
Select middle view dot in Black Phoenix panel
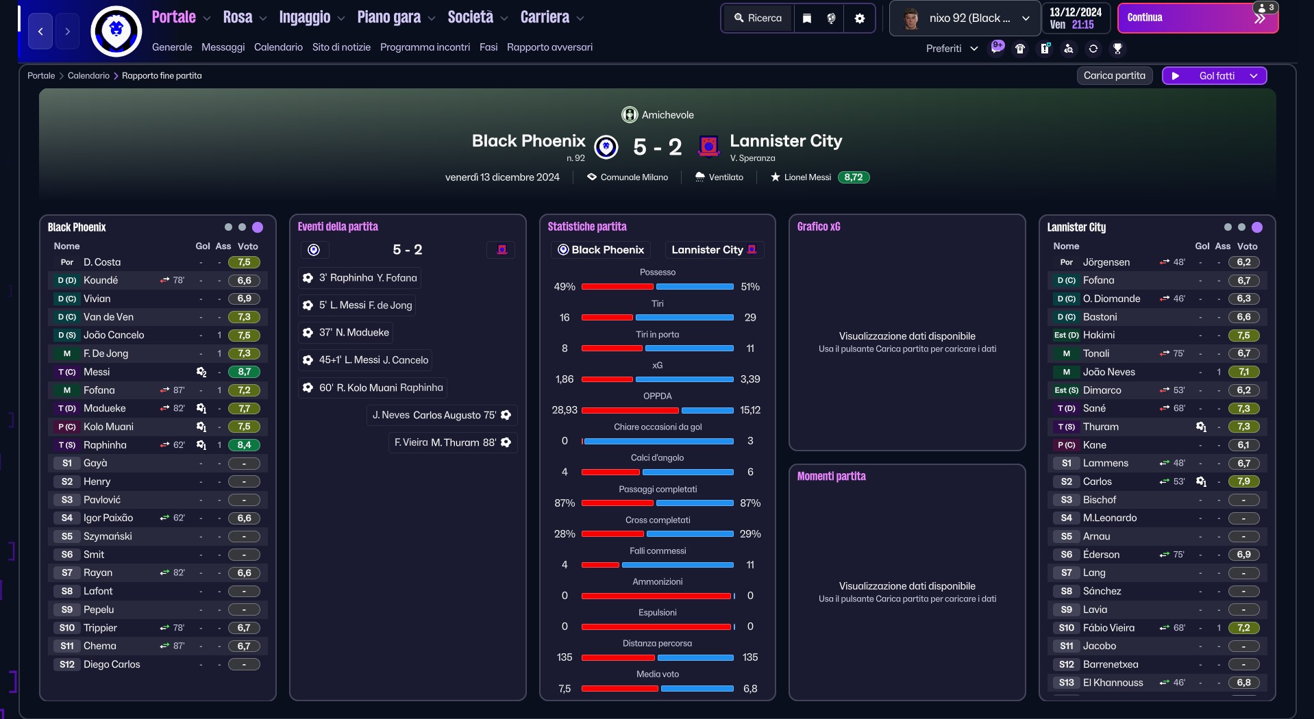(x=242, y=227)
